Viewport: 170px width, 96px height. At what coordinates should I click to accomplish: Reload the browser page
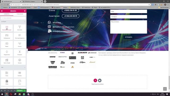[x=8, y=5]
